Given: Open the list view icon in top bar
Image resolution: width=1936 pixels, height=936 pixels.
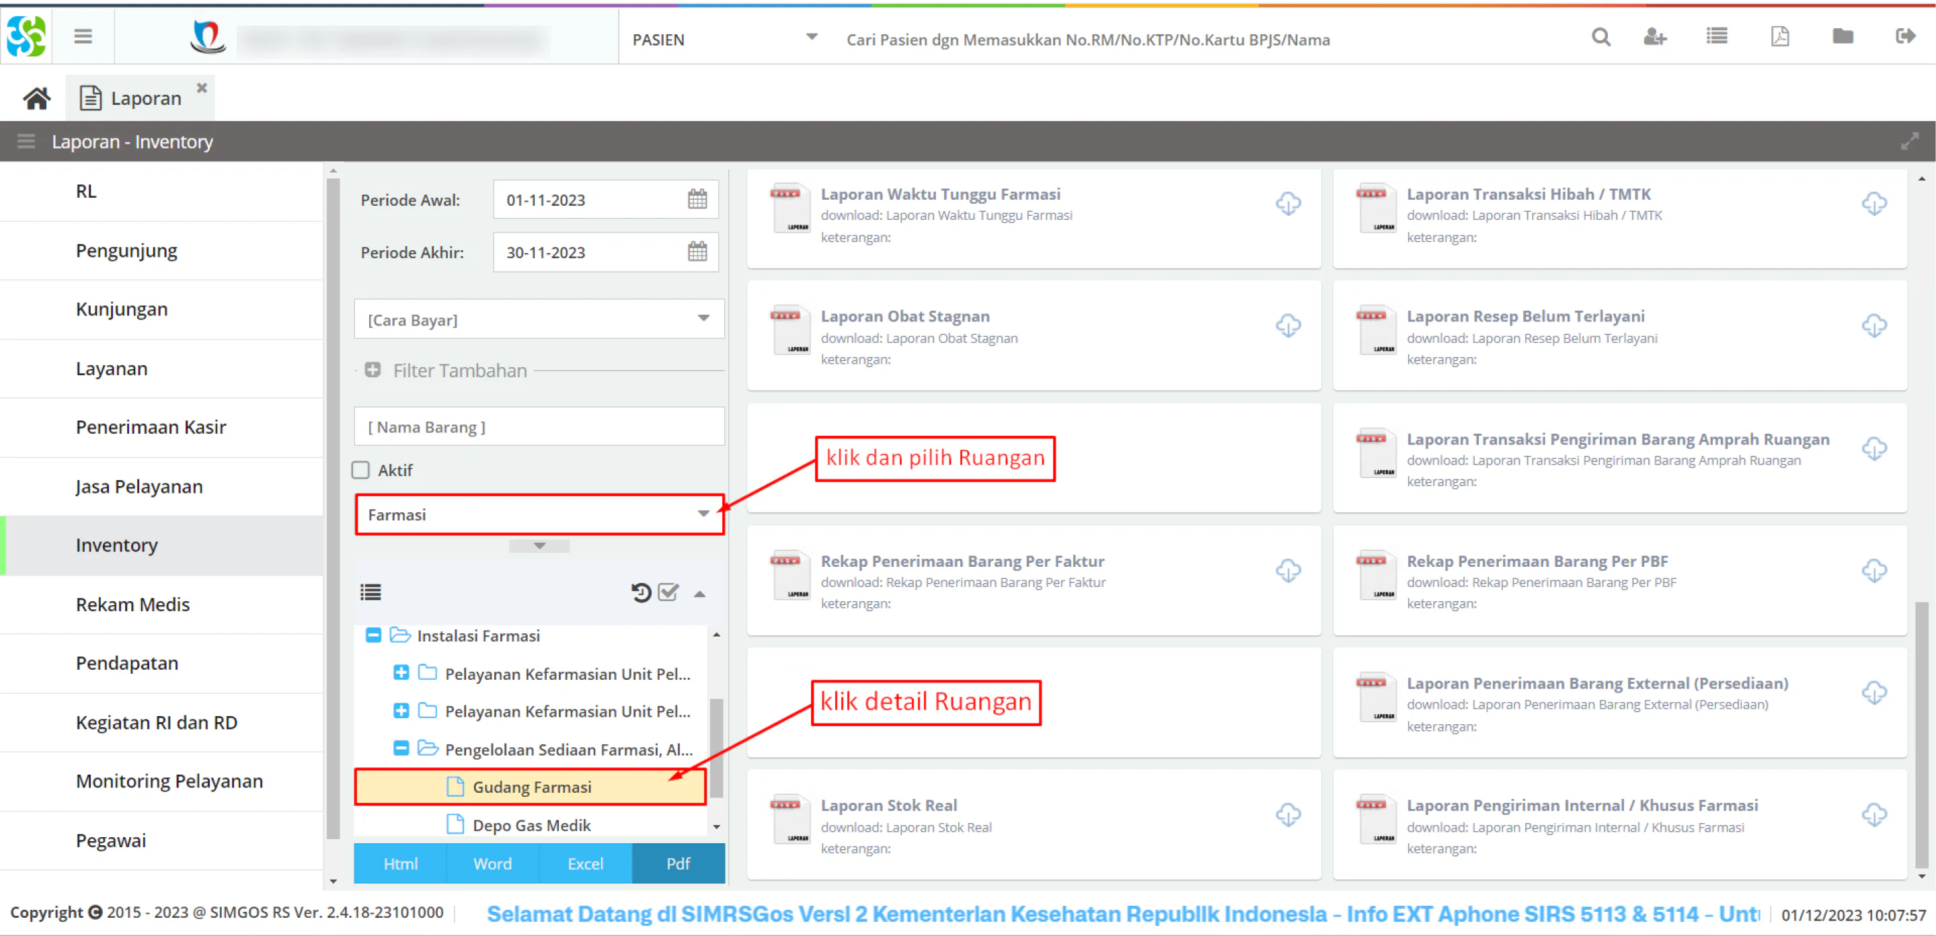Looking at the screenshot, I should 1717,36.
